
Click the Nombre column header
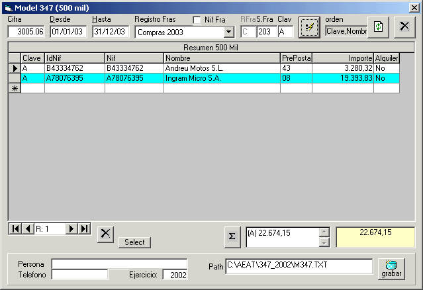tap(221, 58)
